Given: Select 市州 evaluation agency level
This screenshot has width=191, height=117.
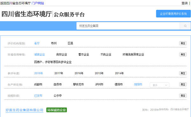Looking at the screenshot, I should coord(54,43).
